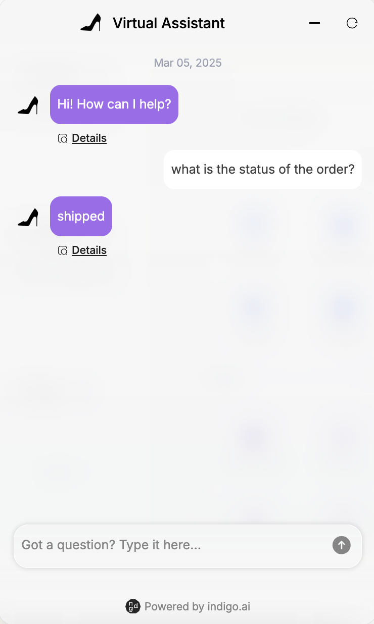Image resolution: width=374 pixels, height=624 pixels.
Task: Click the high heel logo in the header
Action: 91,23
